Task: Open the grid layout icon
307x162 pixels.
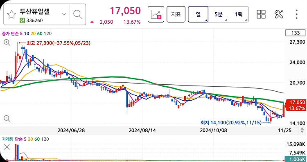Action: tap(261, 14)
